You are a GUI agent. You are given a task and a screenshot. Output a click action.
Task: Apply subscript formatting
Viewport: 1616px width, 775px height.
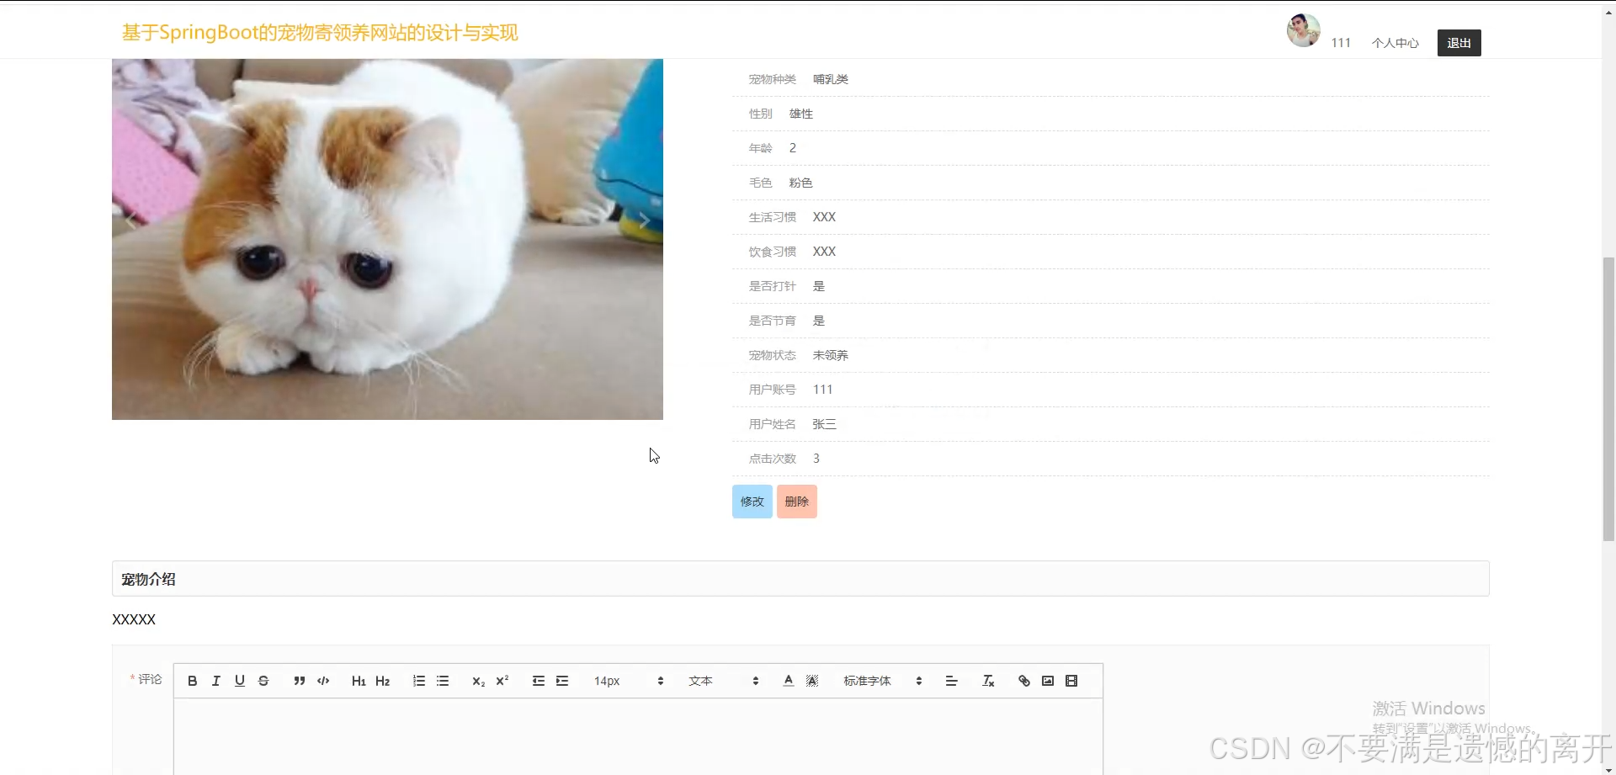point(478,681)
